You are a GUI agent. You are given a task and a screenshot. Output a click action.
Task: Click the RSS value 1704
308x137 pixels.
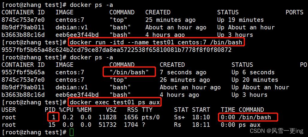pos(131,125)
